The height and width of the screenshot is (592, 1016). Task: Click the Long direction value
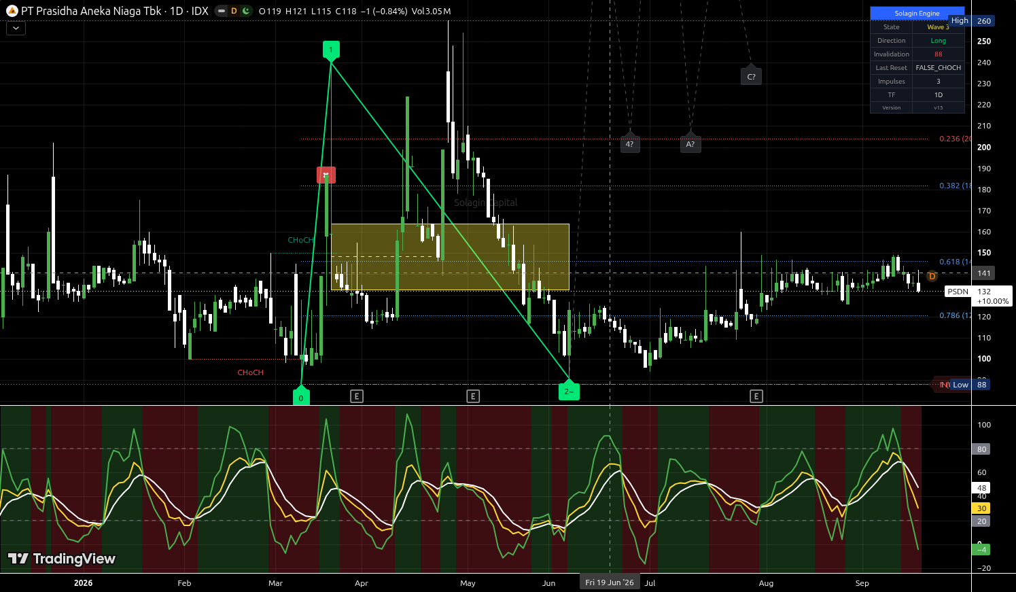(938, 41)
